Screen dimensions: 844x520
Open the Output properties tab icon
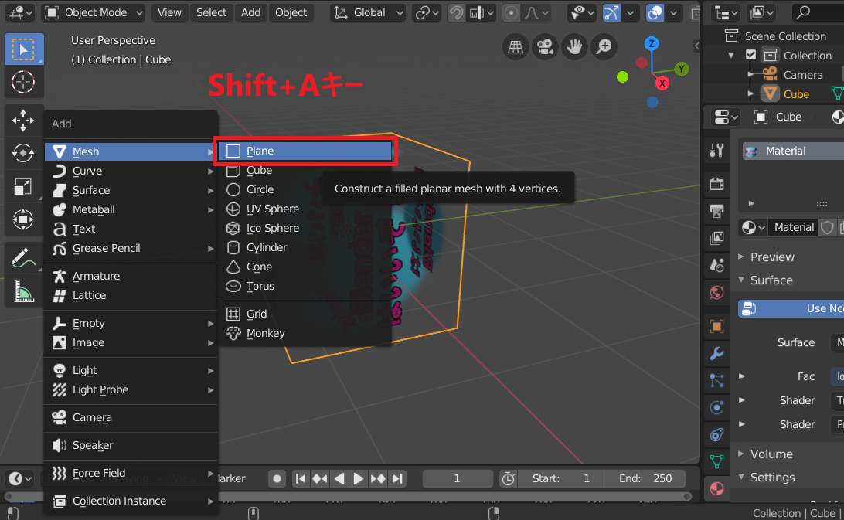coord(716,211)
